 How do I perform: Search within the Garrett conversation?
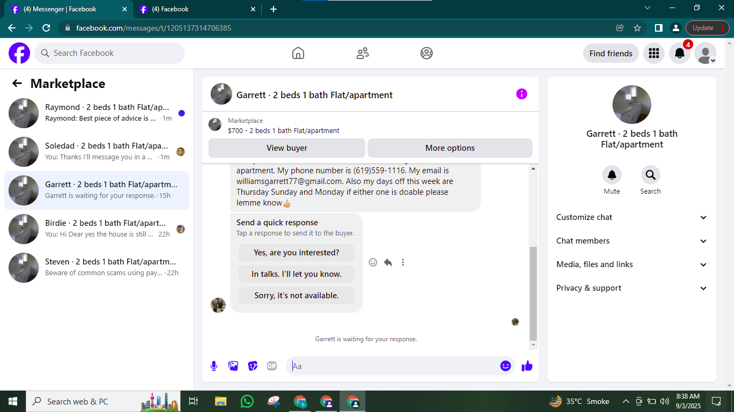coord(651,175)
